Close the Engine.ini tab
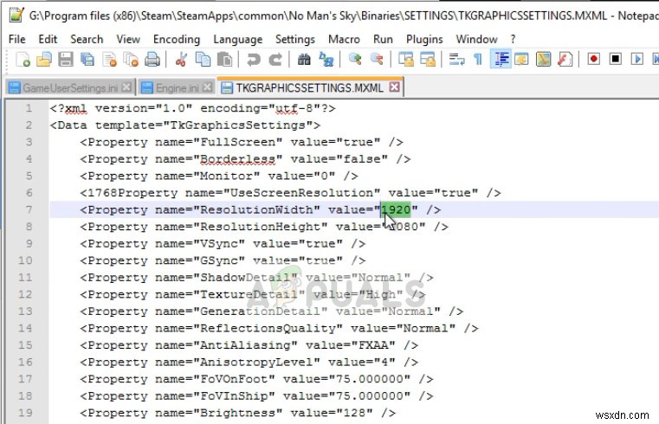This screenshot has height=424, width=659. coord(207,87)
